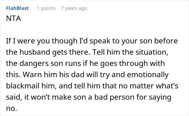Click the word 'Warn' in the comment
The height and width of the screenshot is (116, 189).
click(x=32, y=75)
